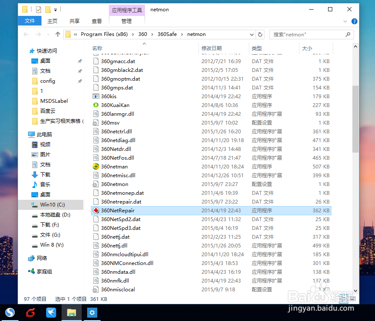Viewport: 375px width, 321px height.
Task: Select 360netrepair.dat file name
Action: point(121,202)
